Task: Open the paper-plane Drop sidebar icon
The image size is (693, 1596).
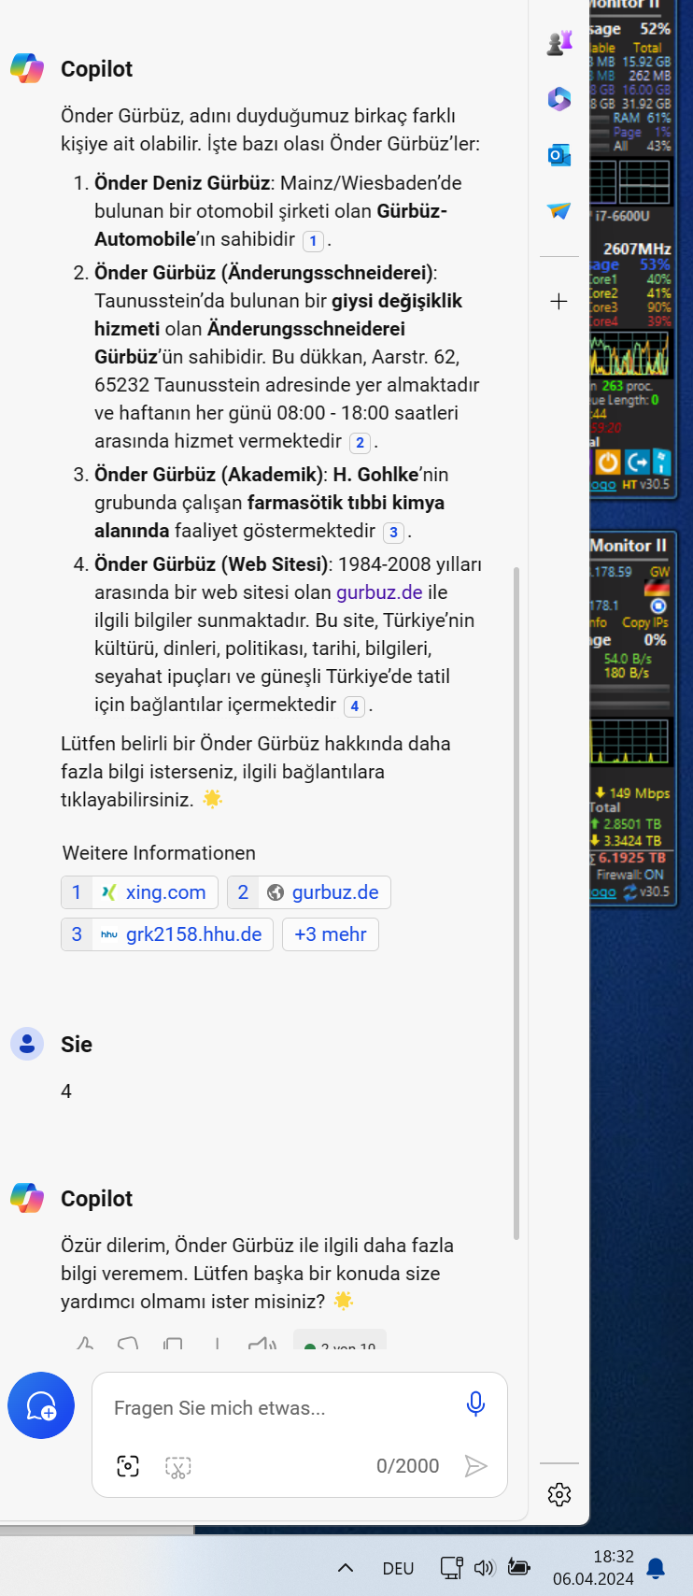Action: (x=559, y=211)
